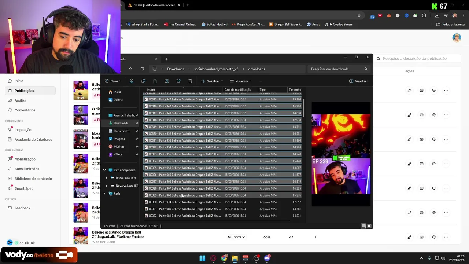Click the Rename icon in Explorer toolbar
The image size is (469, 264).
coord(167,81)
